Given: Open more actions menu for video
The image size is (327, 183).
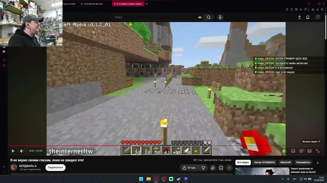Looking at the screenshot, I should click(229, 168).
